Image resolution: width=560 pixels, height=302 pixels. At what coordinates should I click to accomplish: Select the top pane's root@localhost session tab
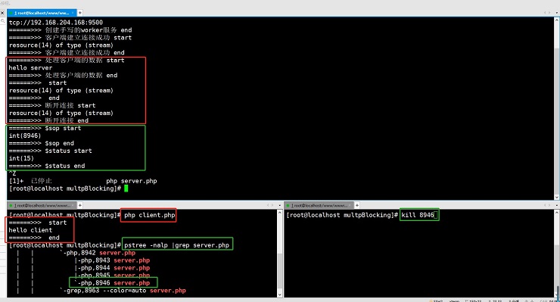click(42, 13)
